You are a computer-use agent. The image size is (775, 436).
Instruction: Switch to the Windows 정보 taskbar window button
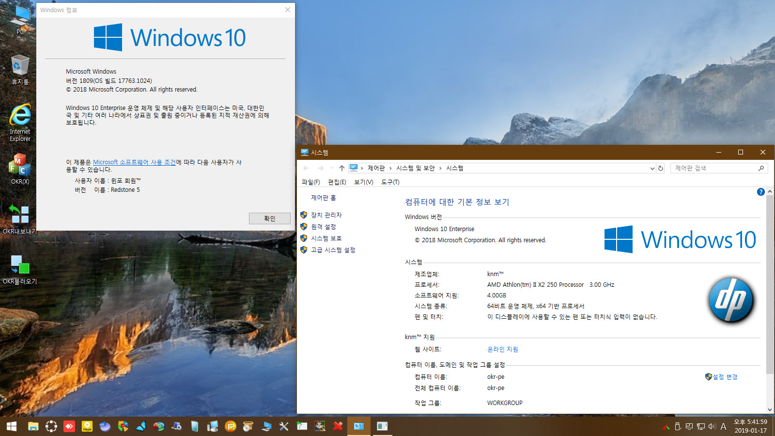tap(382, 426)
